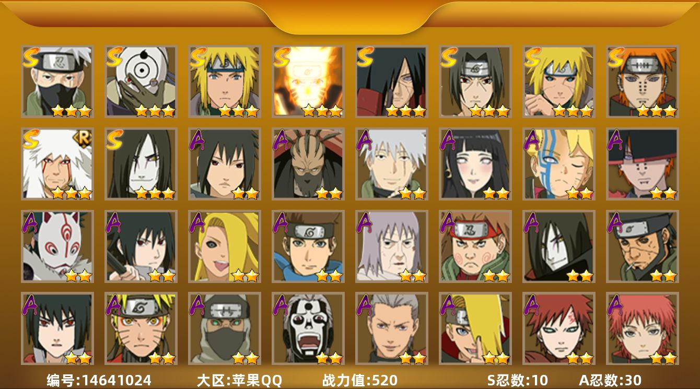The height and width of the screenshot is (389, 700).
Task: Pick the red-haired Gaara card with forehead tattoo
Action: coord(559,328)
